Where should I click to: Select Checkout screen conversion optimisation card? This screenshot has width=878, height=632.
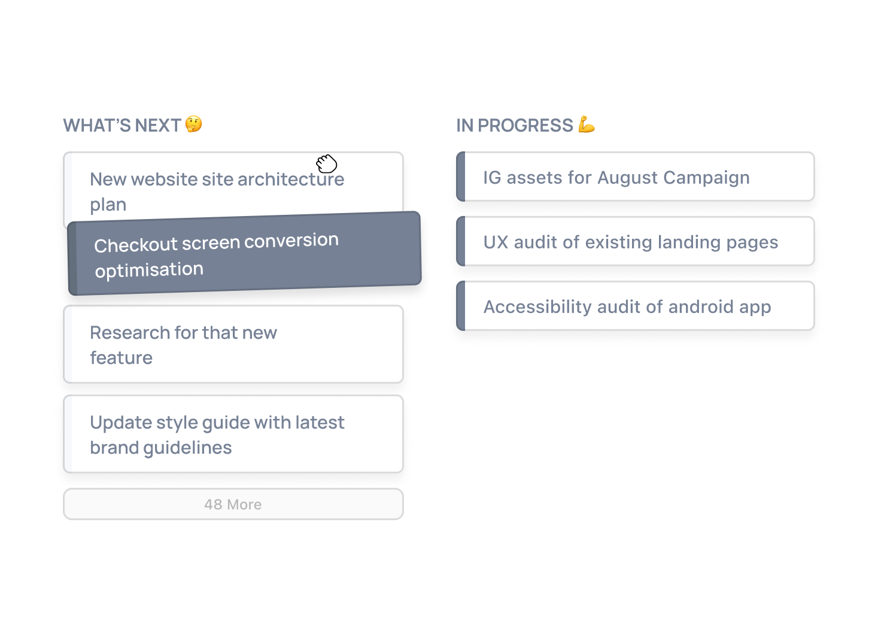(245, 253)
